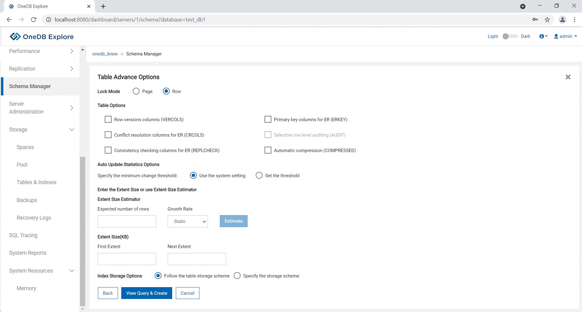Open a new browser tab
The image size is (582, 312).
click(103, 6)
